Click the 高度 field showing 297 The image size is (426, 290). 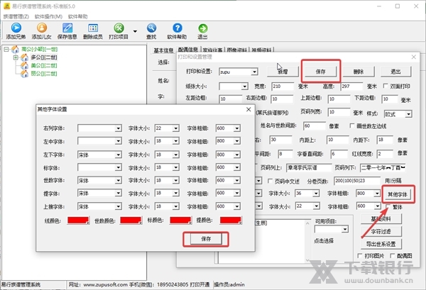[351, 87]
